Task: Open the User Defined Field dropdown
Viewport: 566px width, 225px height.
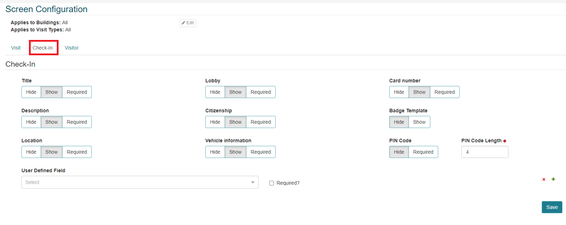Action: pyautogui.click(x=136, y=182)
